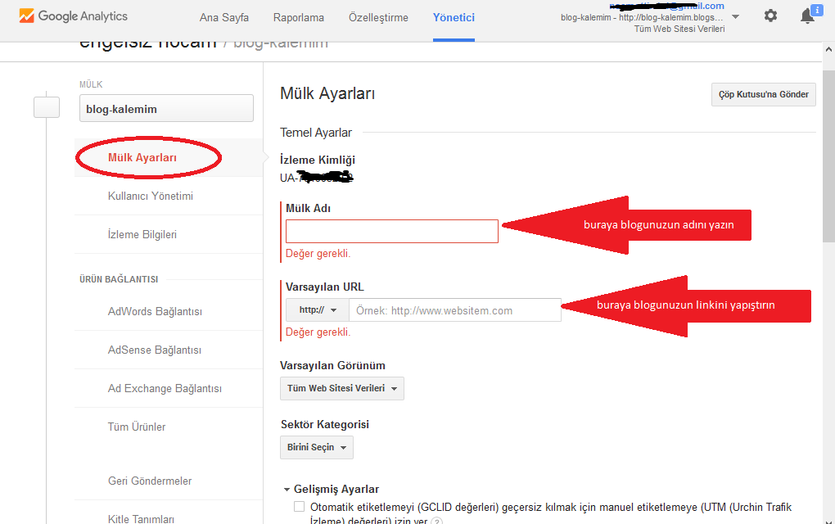
Task: Click the scrollbar up arrow
Action: (x=828, y=49)
